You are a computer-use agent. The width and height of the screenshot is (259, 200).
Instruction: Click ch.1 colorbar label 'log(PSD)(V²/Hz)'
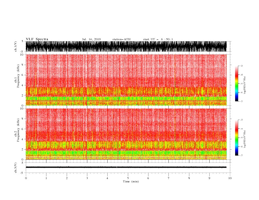click(x=245, y=85)
